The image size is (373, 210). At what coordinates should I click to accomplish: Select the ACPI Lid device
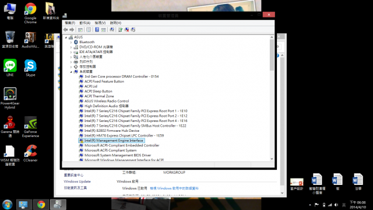[x=91, y=86]
